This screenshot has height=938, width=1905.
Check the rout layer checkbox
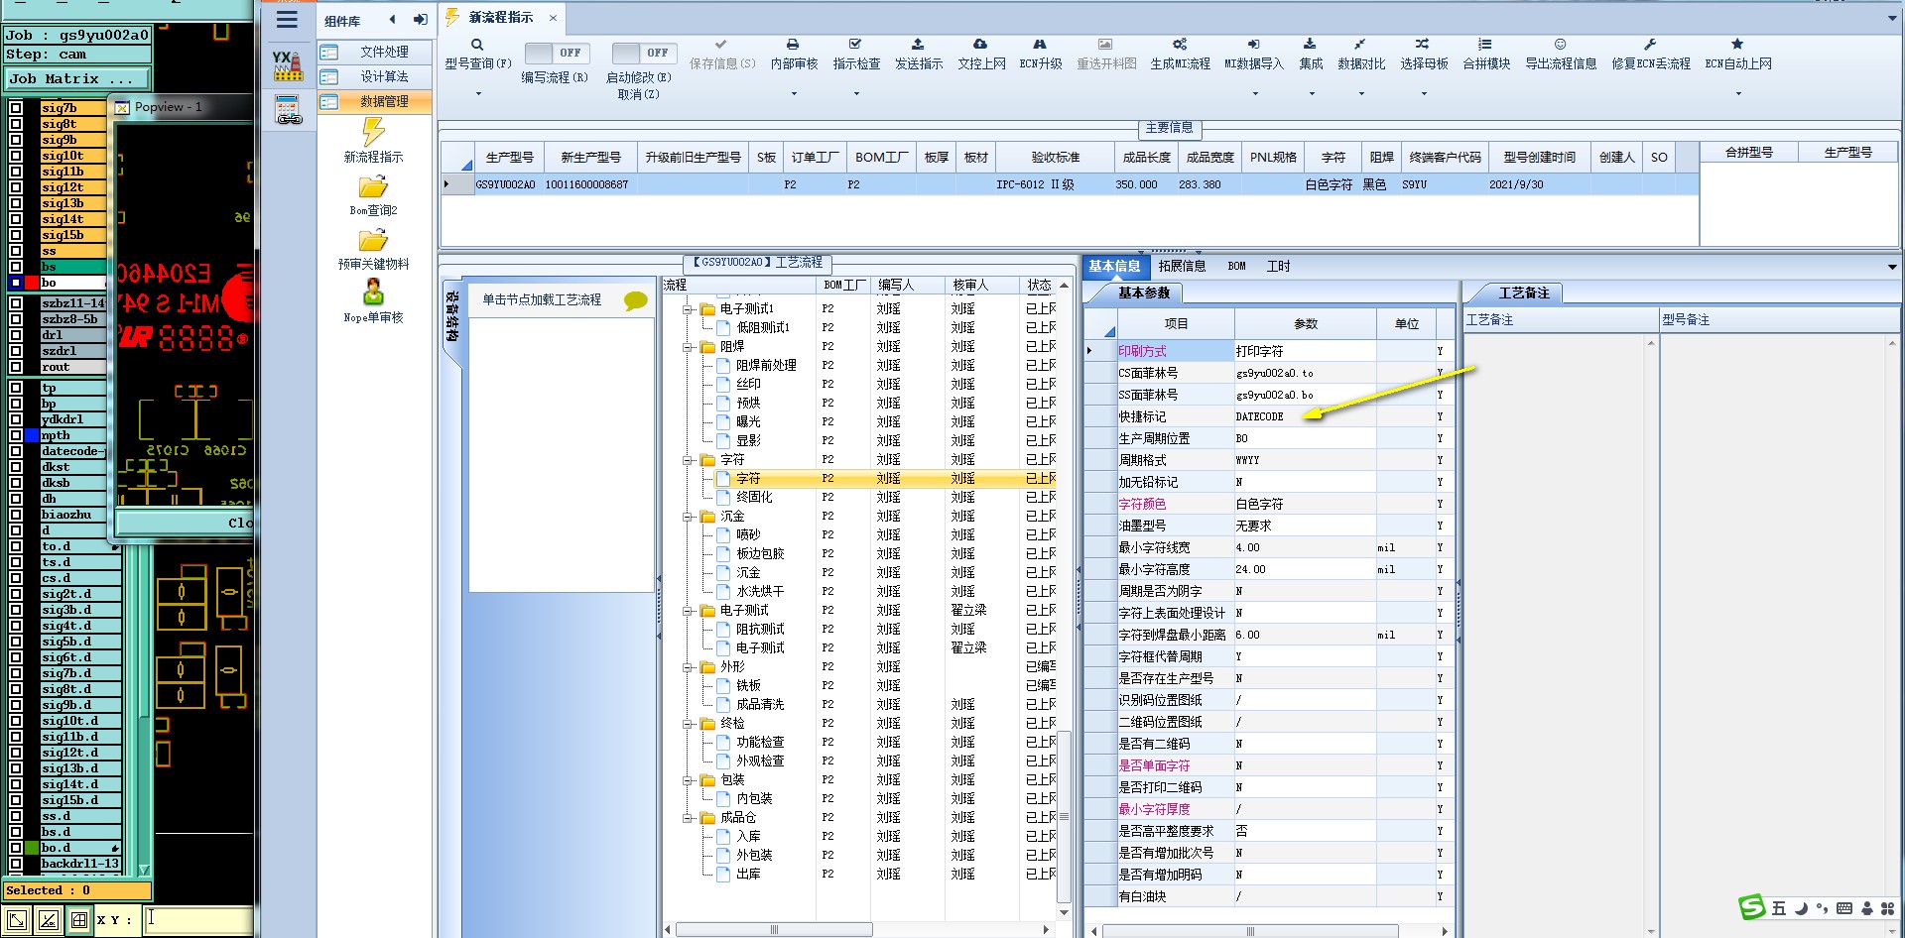[x=16, y=367]
